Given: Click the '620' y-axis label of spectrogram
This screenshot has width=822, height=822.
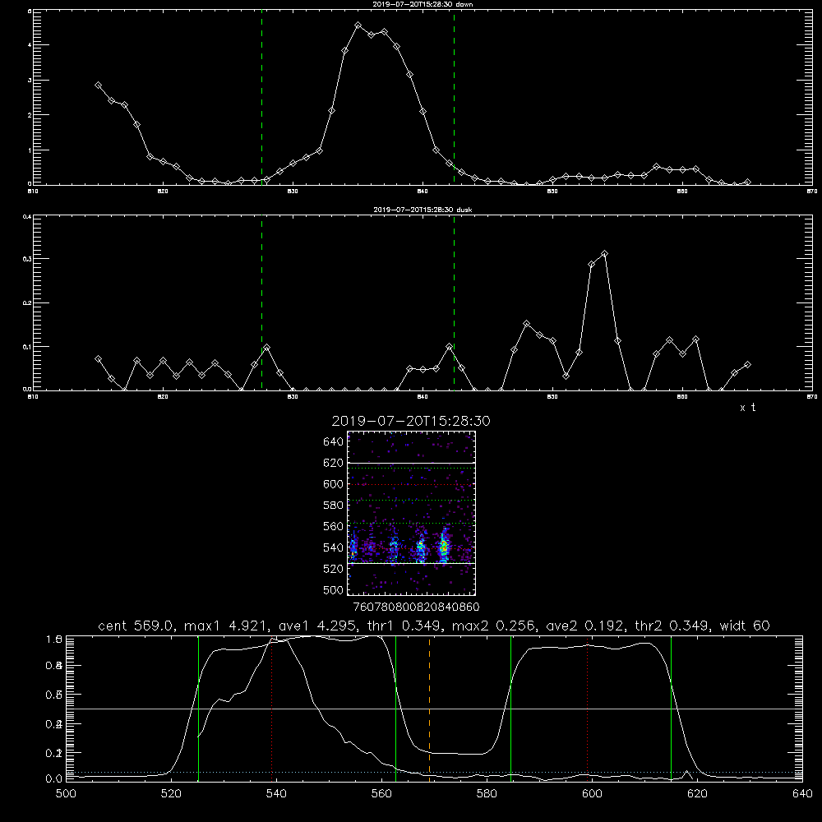Looking at the screenshot, I should coord(333,463).
